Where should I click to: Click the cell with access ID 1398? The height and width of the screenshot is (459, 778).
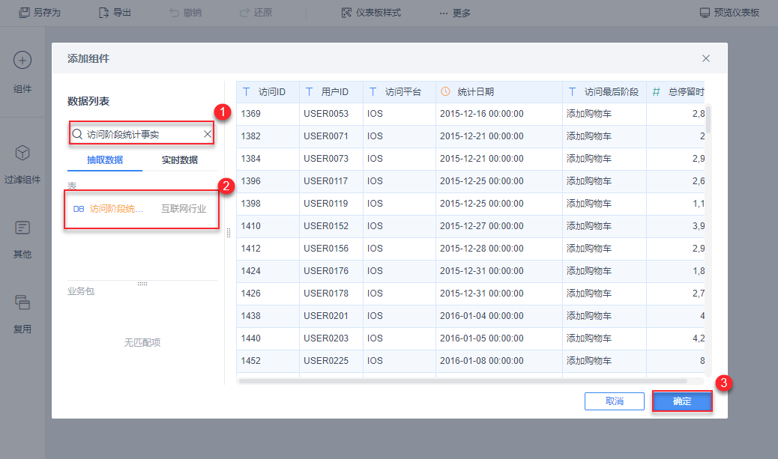pos(268,204)
